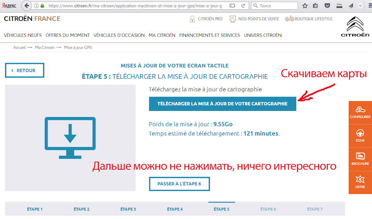
Task: Open Véhicules Neufs menu
Action: tap(23, 35)
